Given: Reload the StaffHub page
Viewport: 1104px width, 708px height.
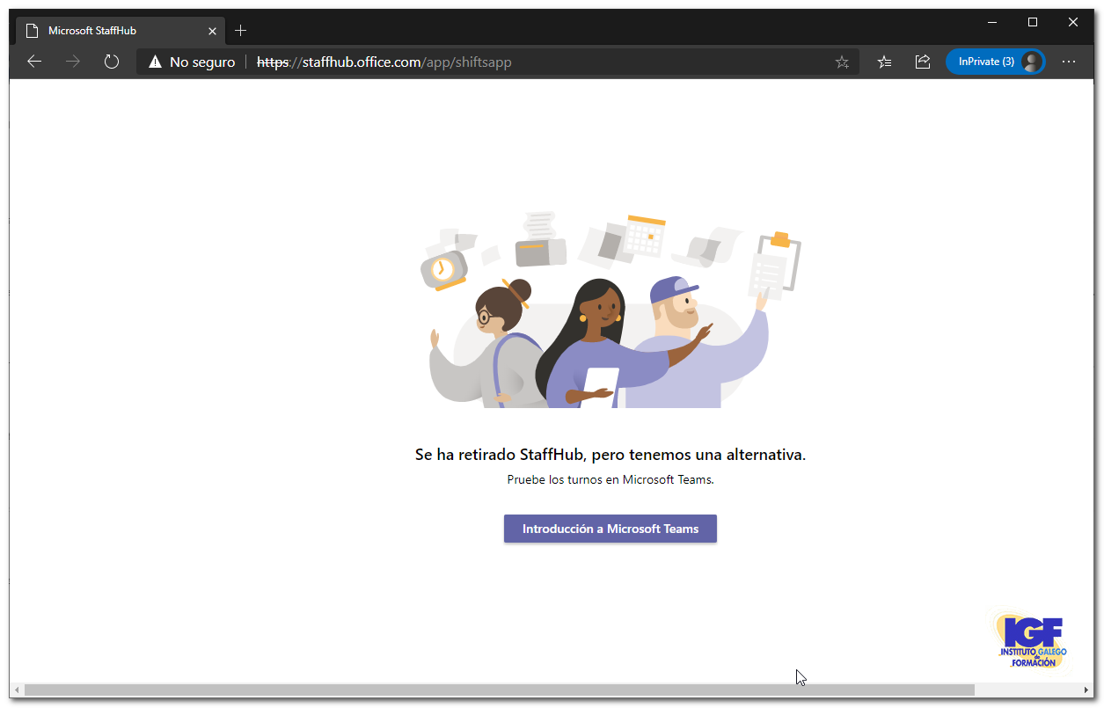Looking at the screenshot, I should coord(111,62).
